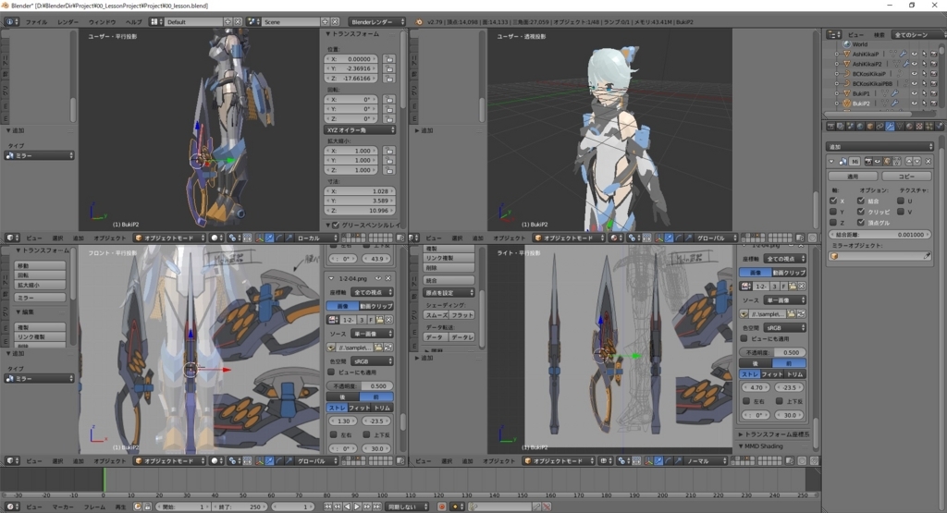The image size is (947, 513).
Task: Check the mirror Z axis checkbox
Action: pyautogui.click(x=833, y=222)
